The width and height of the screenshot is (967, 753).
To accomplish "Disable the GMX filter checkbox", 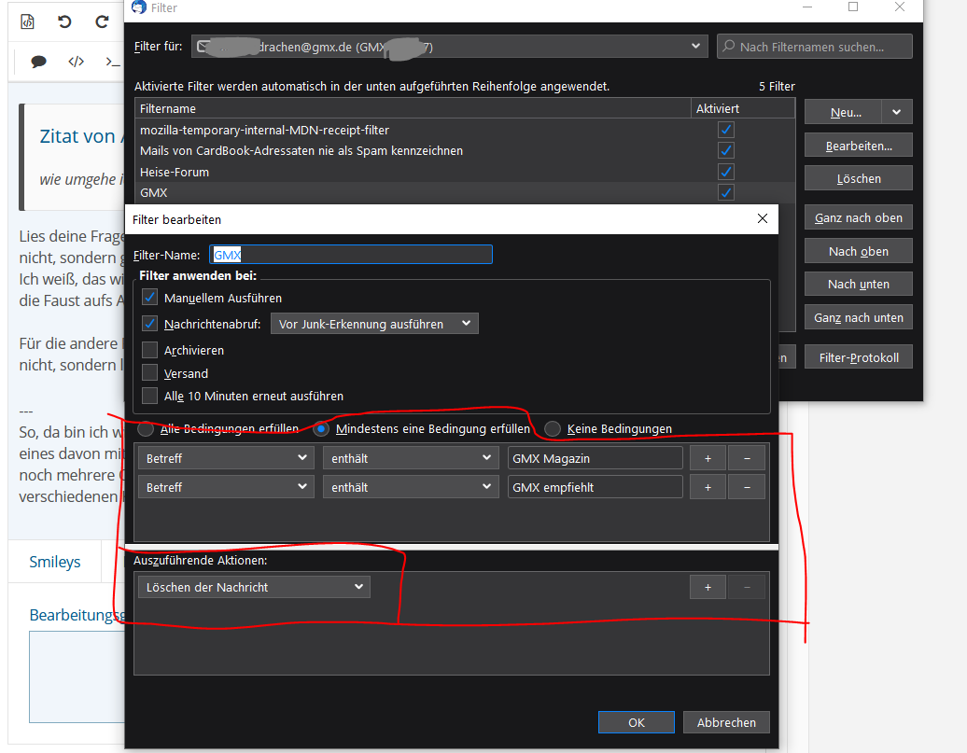I will pyautogui.click(x=726, y=192).
